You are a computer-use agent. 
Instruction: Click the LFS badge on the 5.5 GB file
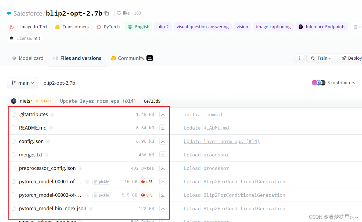(147, 195)
